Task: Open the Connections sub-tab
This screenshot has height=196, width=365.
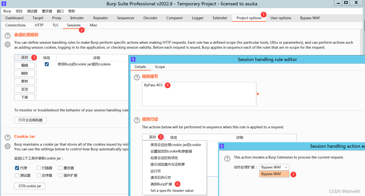Action: (x=15, y=25)
